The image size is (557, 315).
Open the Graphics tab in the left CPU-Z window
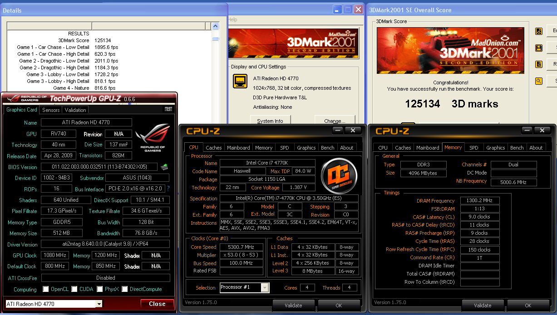(306, 148)
